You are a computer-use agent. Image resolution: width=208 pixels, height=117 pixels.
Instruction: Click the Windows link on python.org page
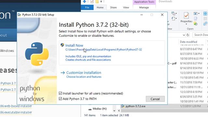point(7,51)
